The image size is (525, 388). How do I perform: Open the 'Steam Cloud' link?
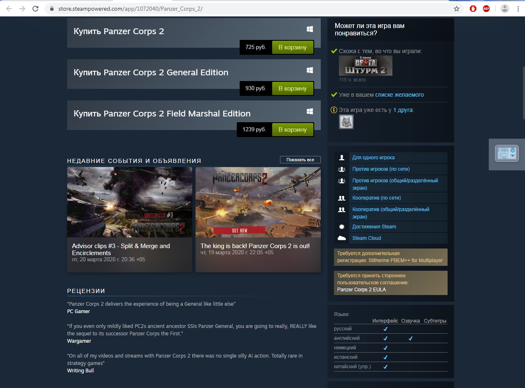pyautogui.click(x=367, y=238)
